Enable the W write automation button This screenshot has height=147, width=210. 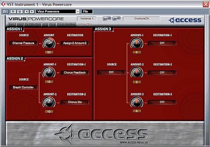(x=20, y=11)
